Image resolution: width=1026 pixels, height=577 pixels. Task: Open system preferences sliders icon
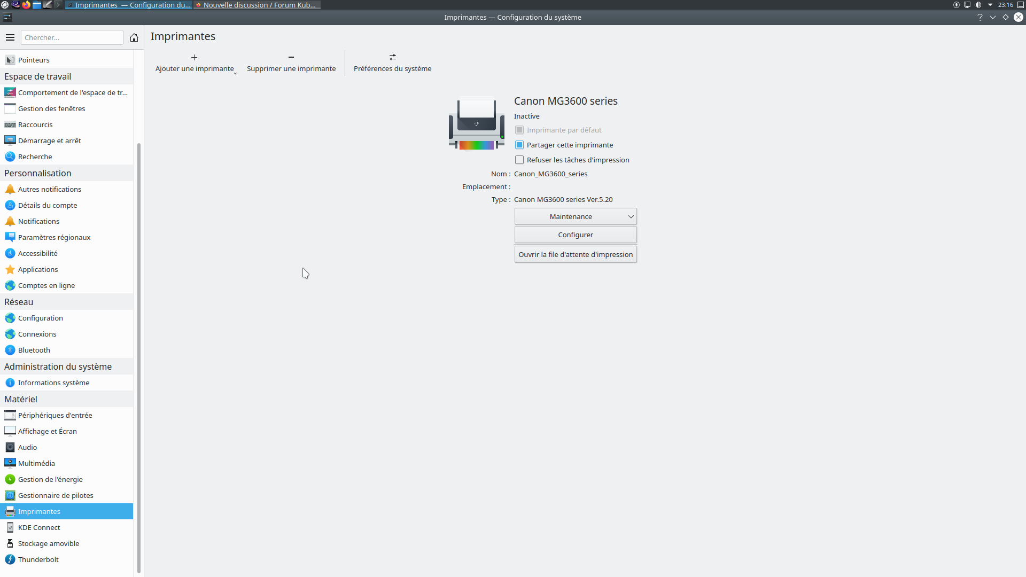(392, 57)
